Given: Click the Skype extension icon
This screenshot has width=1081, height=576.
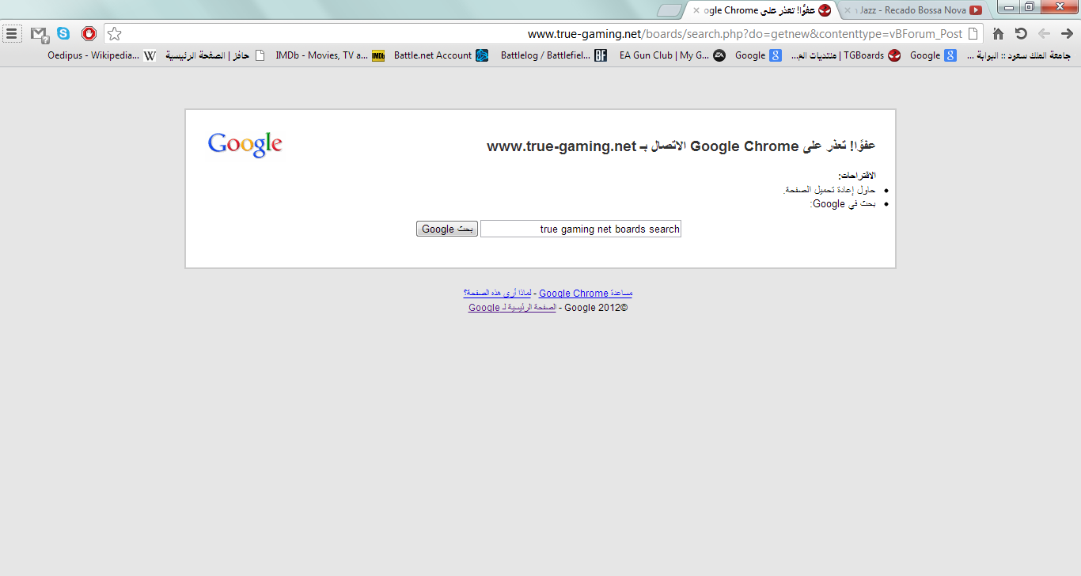Looking at the screenshot, I should click(x=63, y=34).
